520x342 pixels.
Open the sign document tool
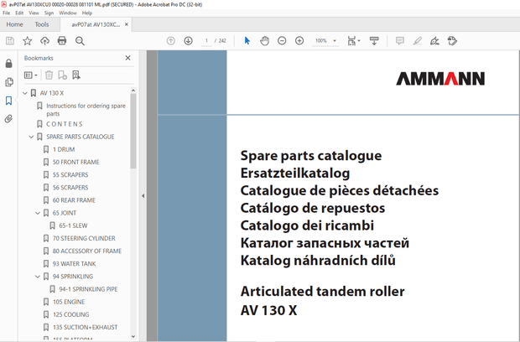pos(434,41)
